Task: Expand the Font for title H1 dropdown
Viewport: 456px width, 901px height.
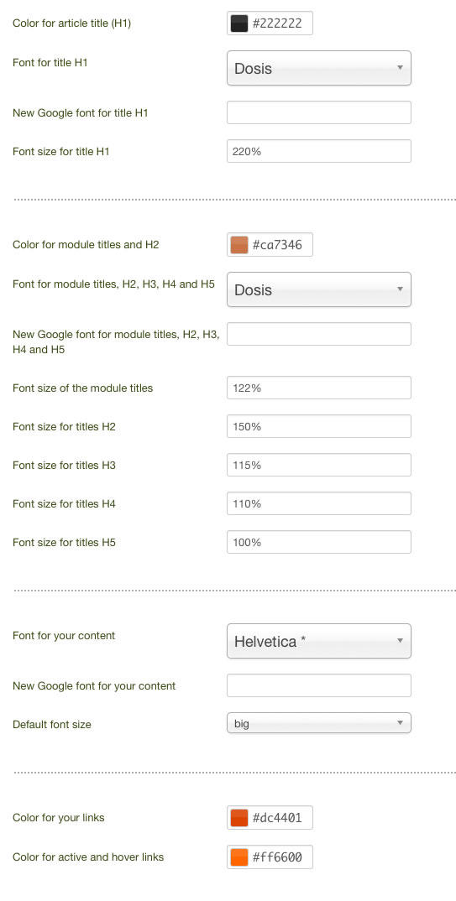Action: tap(319, 69)
